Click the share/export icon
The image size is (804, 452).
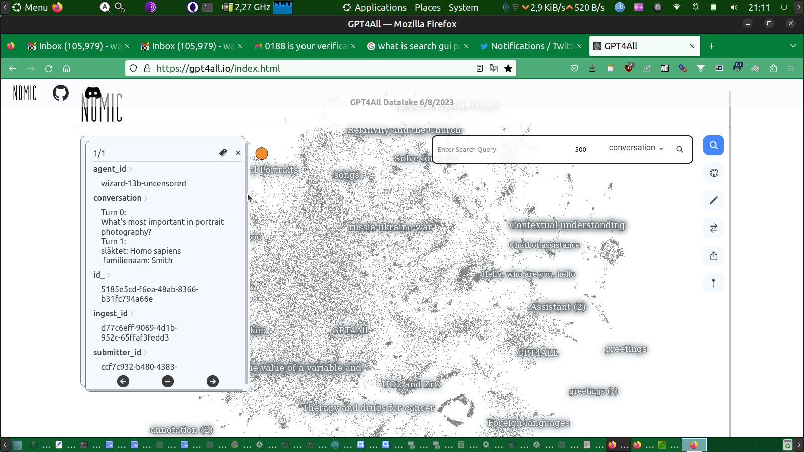(713, 256)
